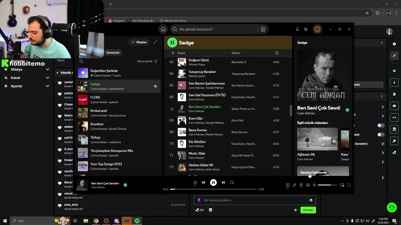Click the green saved check in player bar
This screenshot has height=225, width=401.
125,185
